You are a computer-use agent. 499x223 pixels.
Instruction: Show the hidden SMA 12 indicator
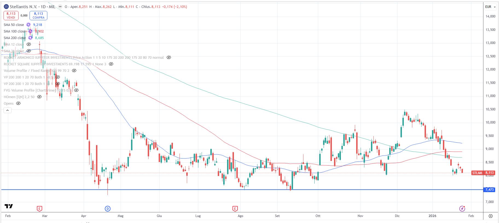[x=29, y=45]
